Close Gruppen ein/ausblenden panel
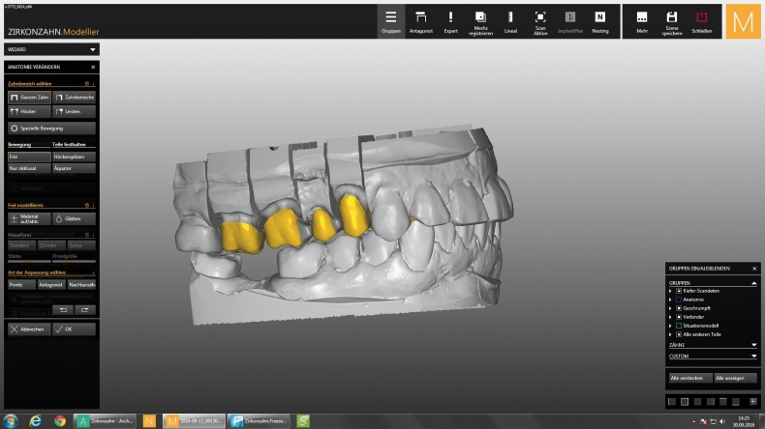Viewport: 765px width, 429px height. pos(754,269)
